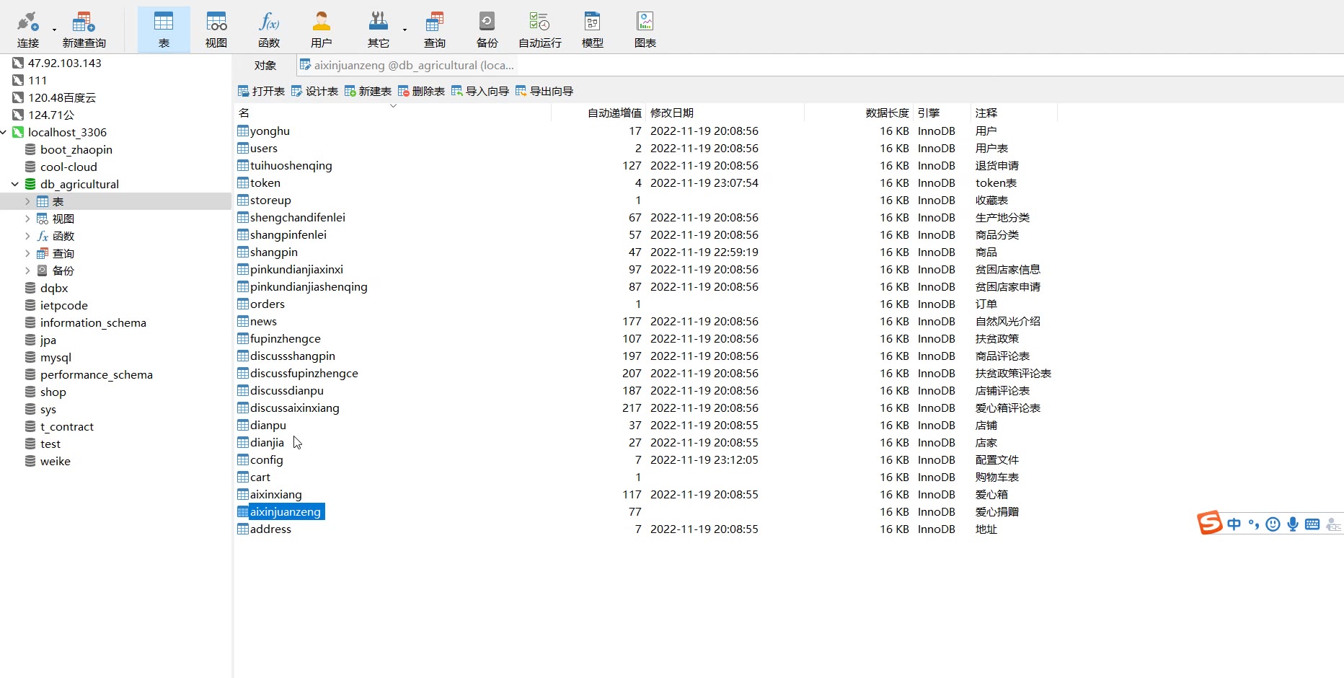Image resolution: width=1344 pixels, height=678 pixels.
Task: Switch to the 对象 tab
Action: [x=265, y=66]
